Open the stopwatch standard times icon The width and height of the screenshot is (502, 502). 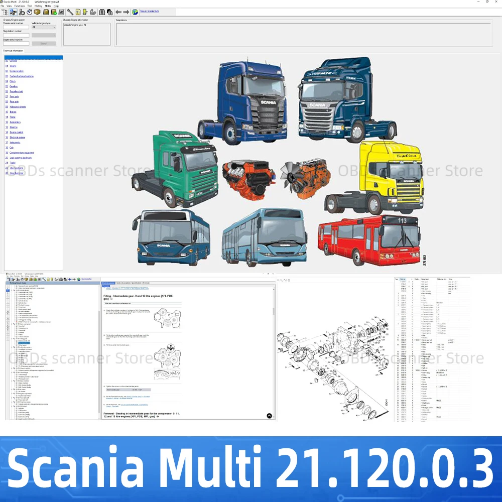(x=30, y=12)
